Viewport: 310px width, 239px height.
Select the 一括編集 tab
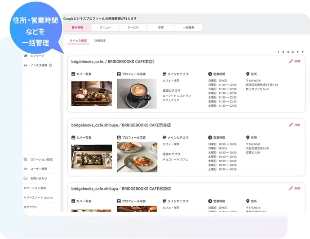click(x=189, y=27)
